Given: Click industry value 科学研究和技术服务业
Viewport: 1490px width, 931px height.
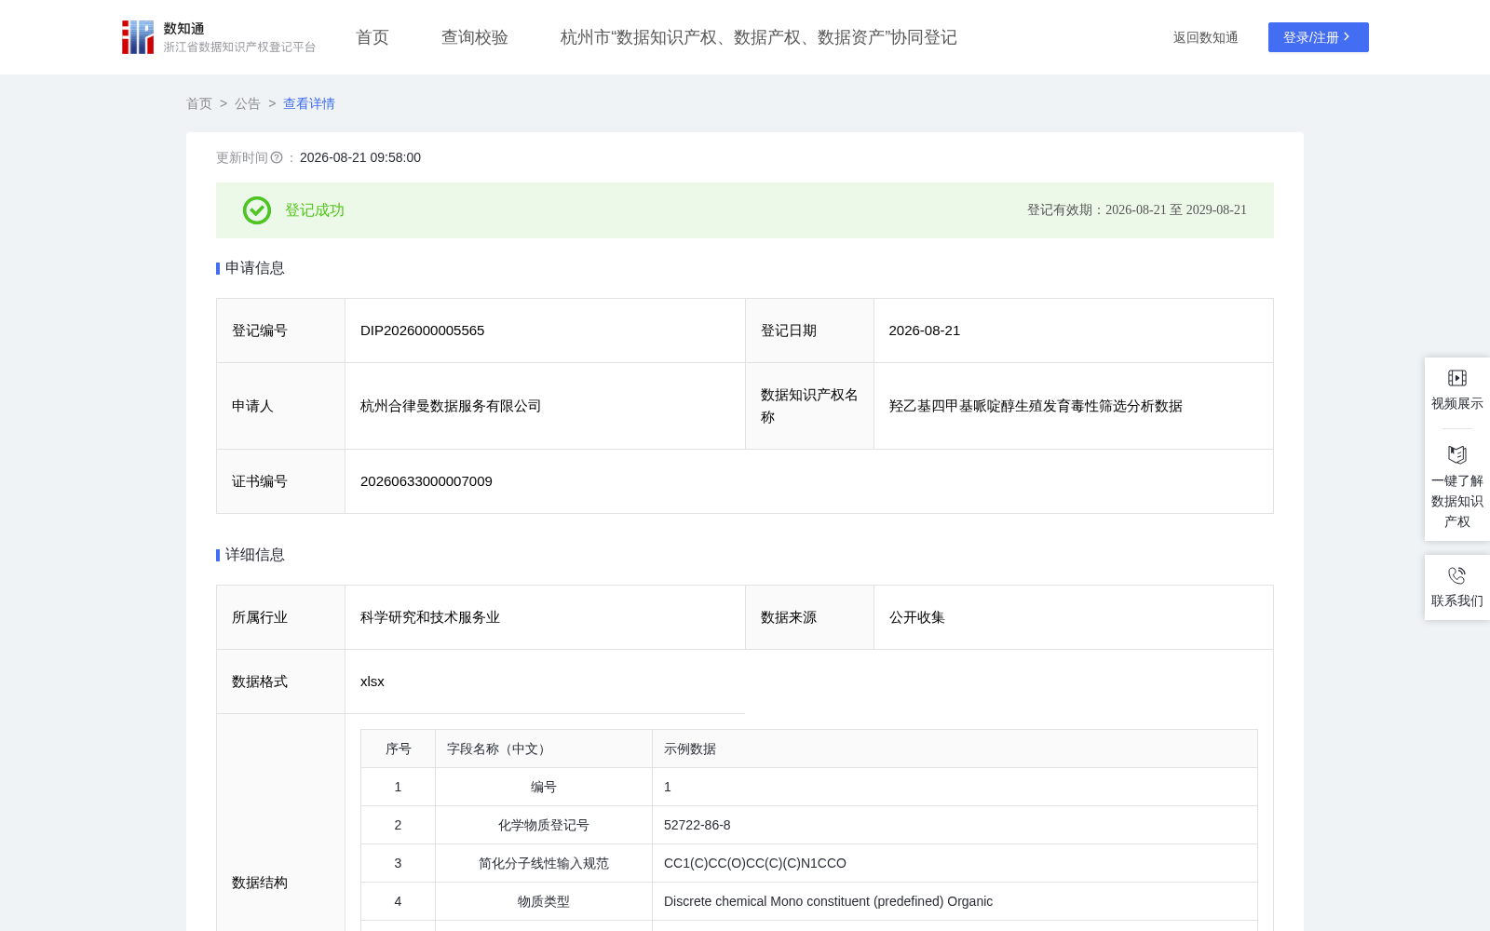Looking at the screenshot, I should click(430, 617).
